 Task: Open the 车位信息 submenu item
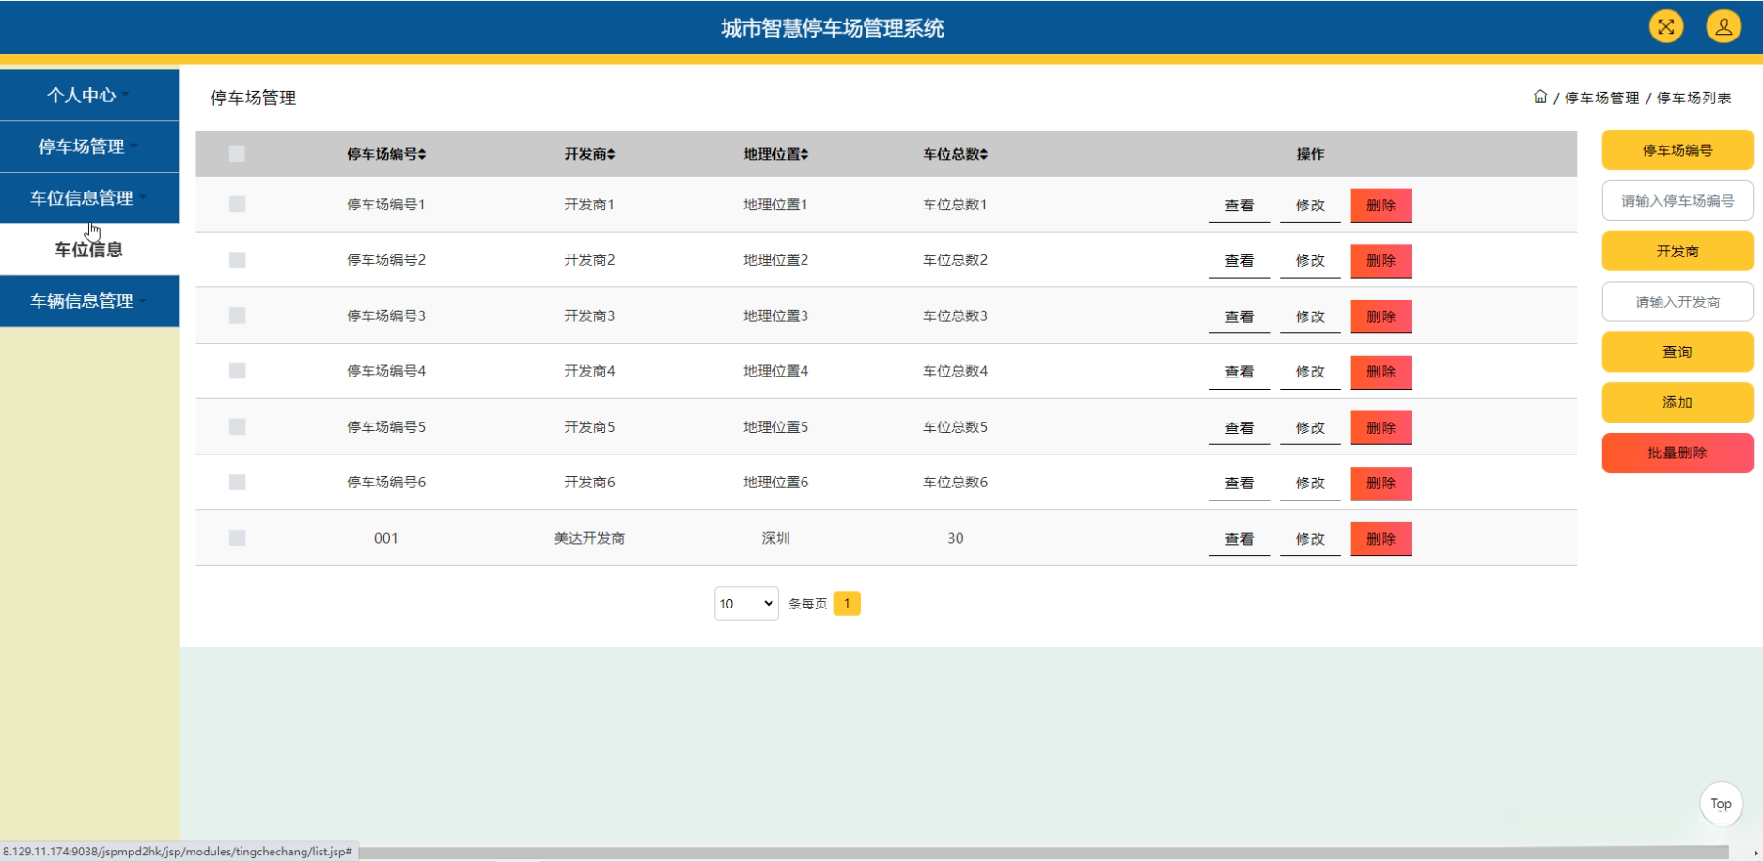89,250
